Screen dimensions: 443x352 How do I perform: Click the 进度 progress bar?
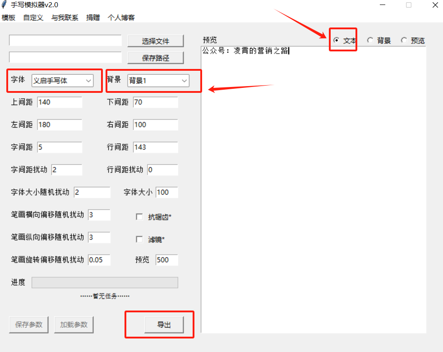pyautogui.click(x=105, y=283)
